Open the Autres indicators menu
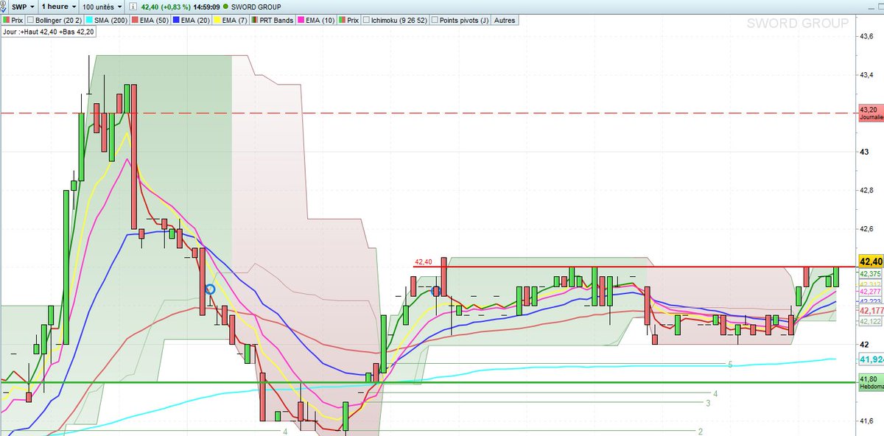 coord(504,20)
